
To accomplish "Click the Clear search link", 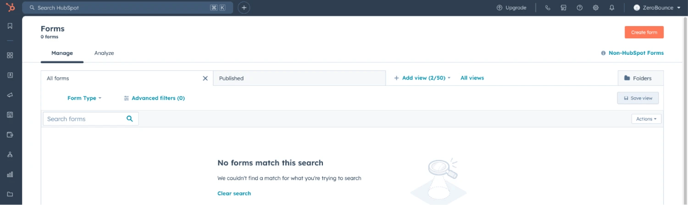I will (x=234, y=194).
